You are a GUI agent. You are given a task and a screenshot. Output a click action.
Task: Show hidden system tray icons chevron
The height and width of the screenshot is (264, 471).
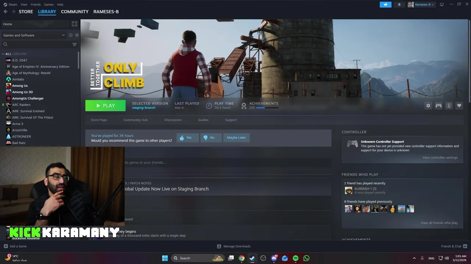coord(414,258)
